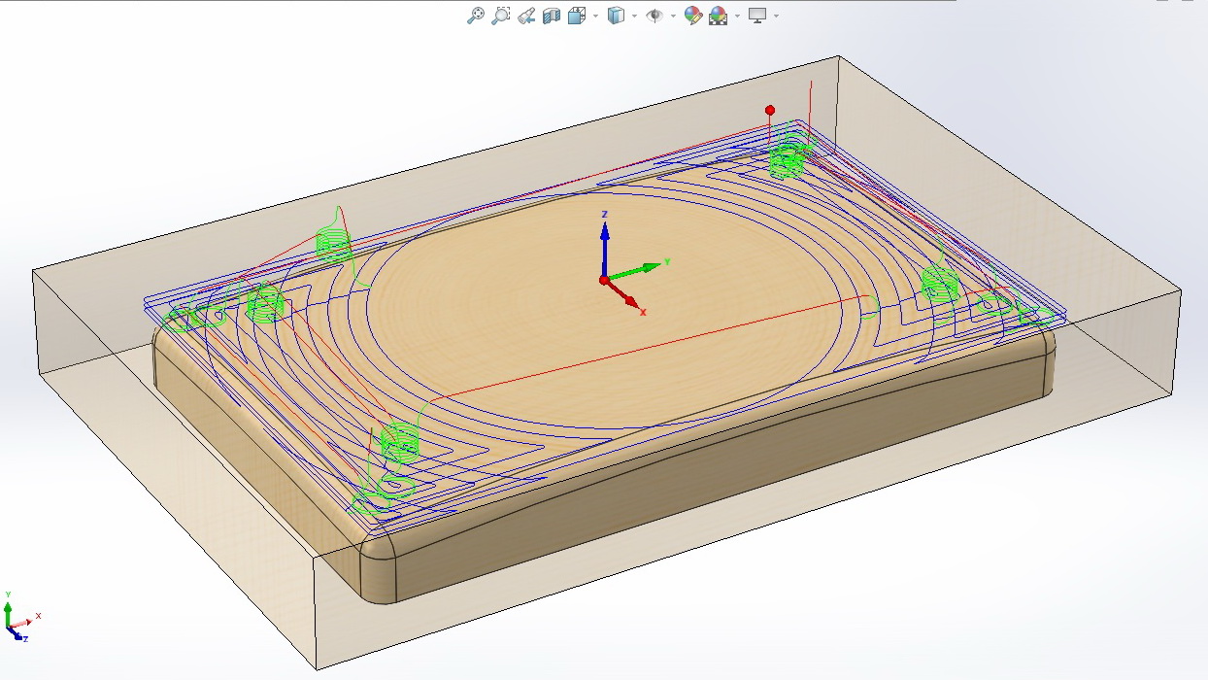Click the blue Z axis of the center coordinate system
This screenshot has height=680, width=1208.
click(604, 249)
